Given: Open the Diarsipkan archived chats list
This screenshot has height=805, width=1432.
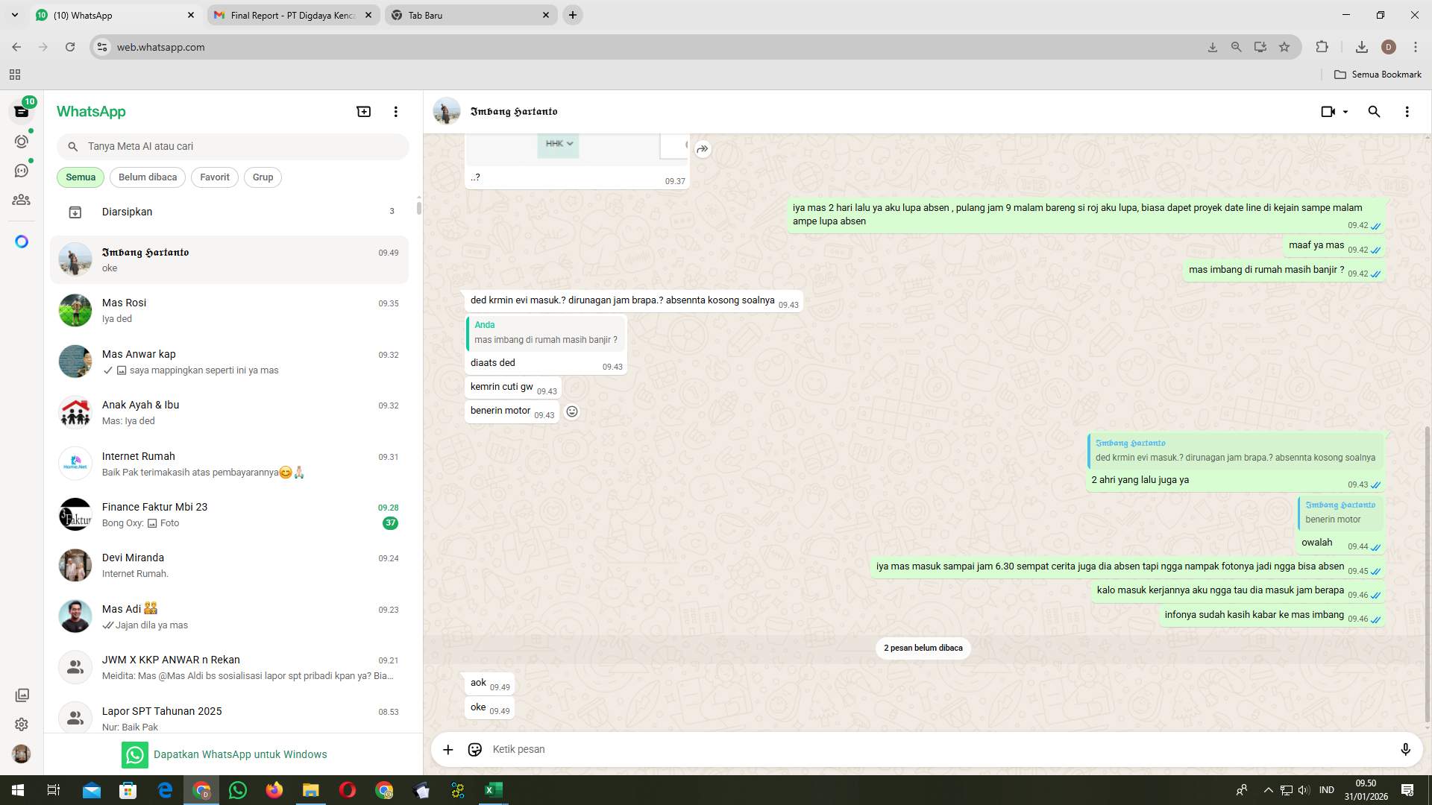Looking at the screenshot, I should click(127, 212).
